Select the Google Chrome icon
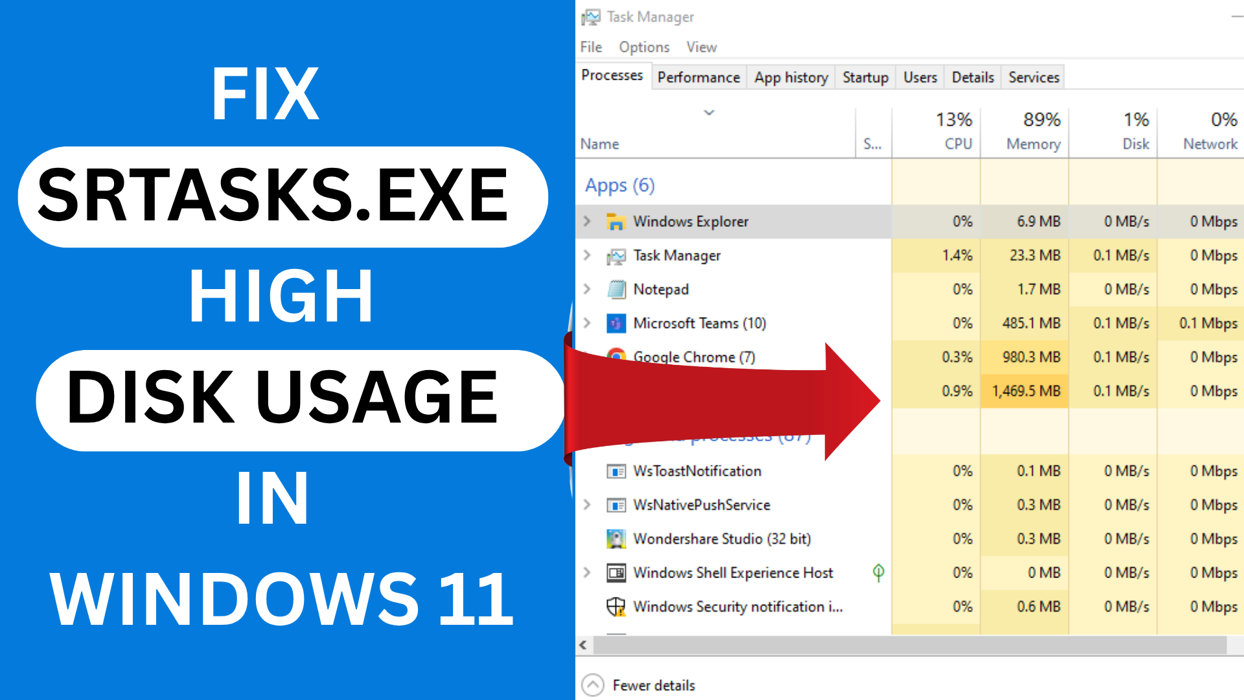Screen dimensions: 1244x700 point(615,357)
